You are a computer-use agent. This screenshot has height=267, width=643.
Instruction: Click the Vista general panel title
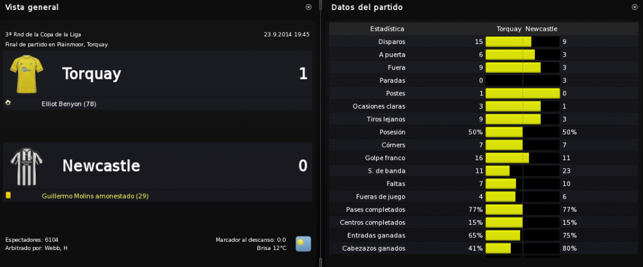click(31, 7)
